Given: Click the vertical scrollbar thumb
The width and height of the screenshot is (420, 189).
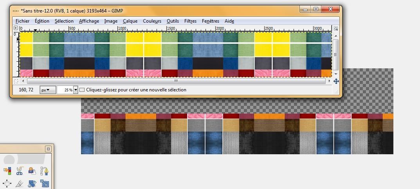Looking at the screenshot, I should [x=336, y=55].
